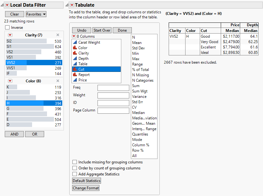Open the Color filter red triangle menu

[x=10, y=81]
